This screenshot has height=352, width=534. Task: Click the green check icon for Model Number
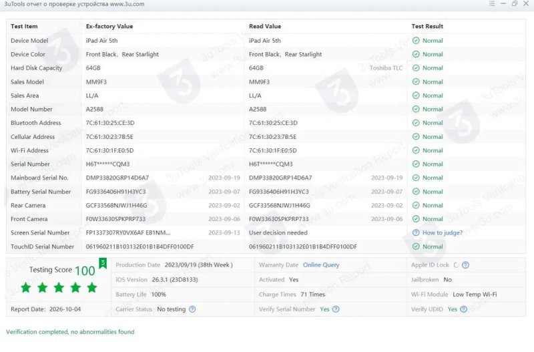pyautogui.click(x=416, y=109)
